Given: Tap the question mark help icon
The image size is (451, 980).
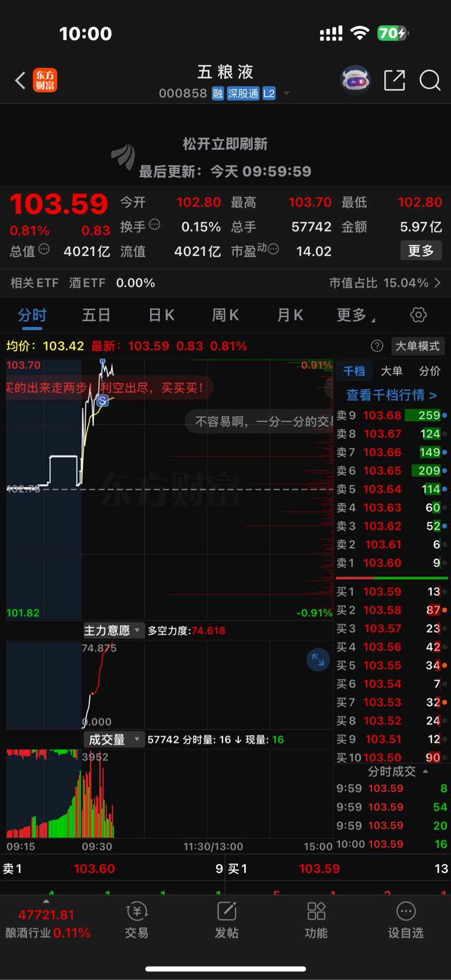Looking at the screenshot, I should (x=377, y=346).
